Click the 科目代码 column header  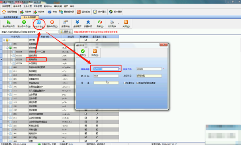15,36
